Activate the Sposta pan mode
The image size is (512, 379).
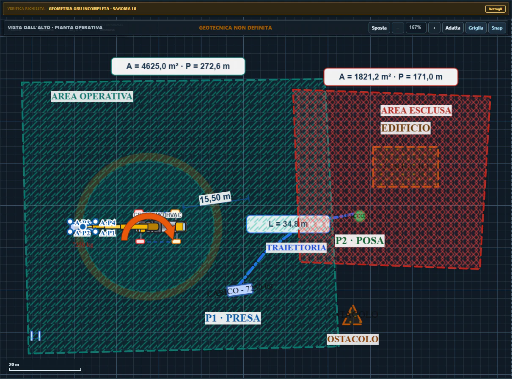379,28
